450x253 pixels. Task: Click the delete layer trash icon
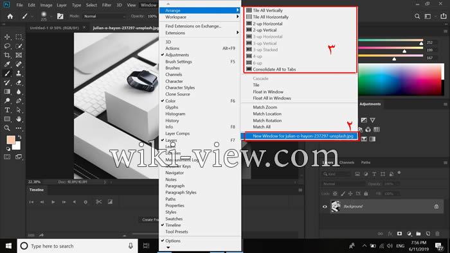pos(437,234)
